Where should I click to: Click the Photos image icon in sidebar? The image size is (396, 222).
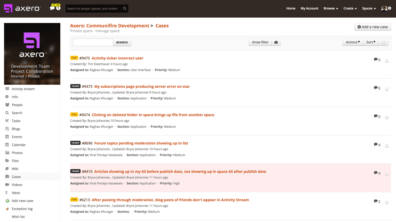coord(7,153)
